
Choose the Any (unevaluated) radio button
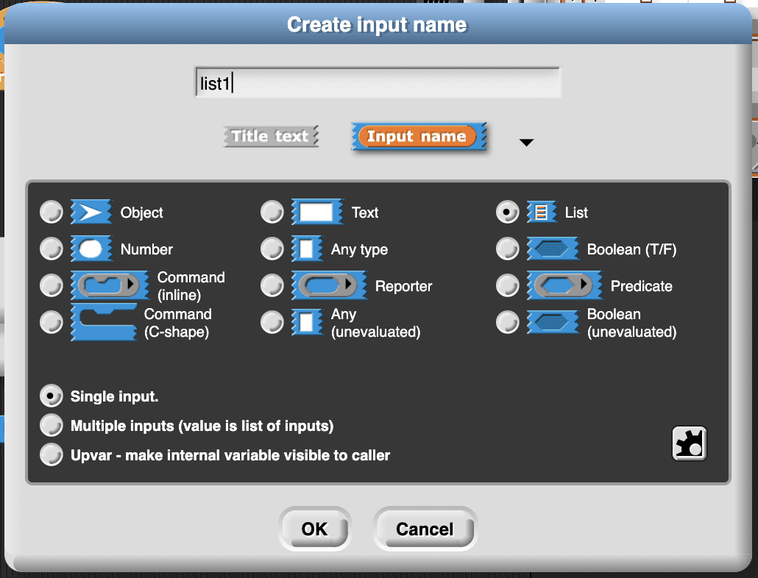(x=272, y=323)
